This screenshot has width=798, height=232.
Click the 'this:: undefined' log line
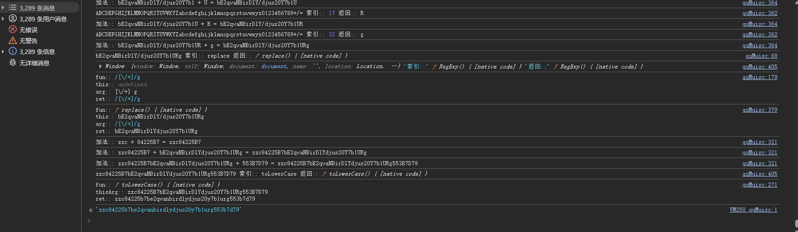(121, 84)
